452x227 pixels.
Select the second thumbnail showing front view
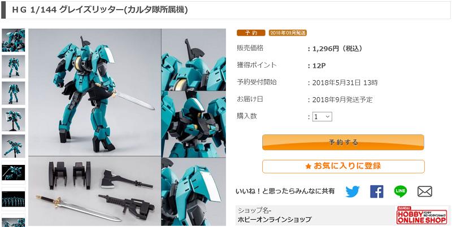[x=13, y=67]
